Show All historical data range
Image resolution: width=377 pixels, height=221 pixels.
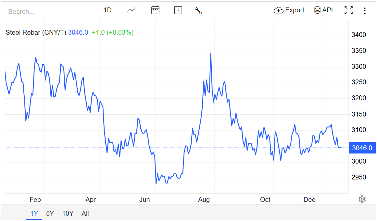click(85, 214)
